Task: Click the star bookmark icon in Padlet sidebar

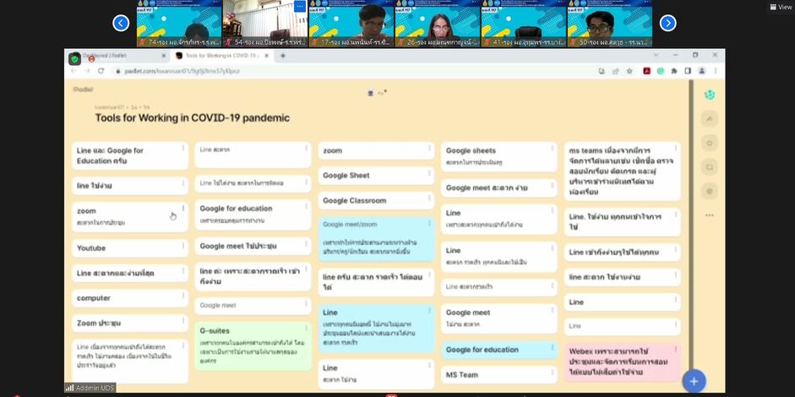Action: click(710, 144)
